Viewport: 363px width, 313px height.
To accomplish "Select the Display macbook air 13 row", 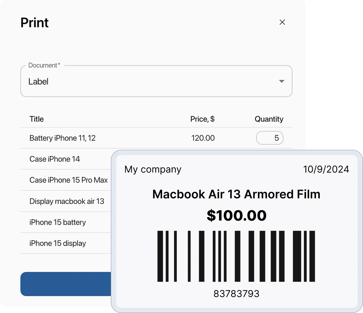I will point(67,201).
